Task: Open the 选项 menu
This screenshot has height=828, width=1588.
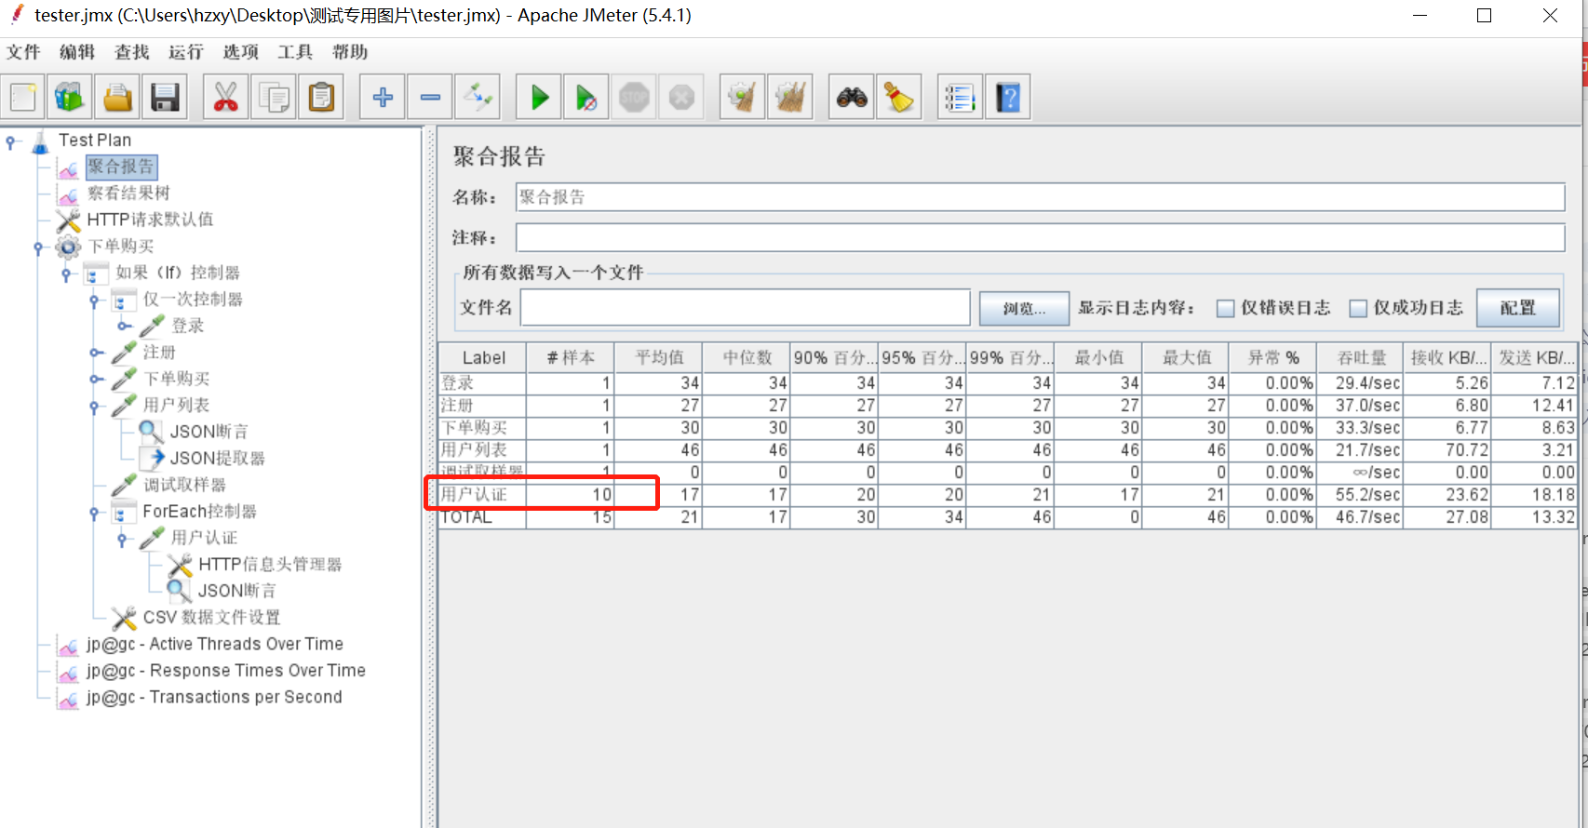Action: [x=241, y=52]
